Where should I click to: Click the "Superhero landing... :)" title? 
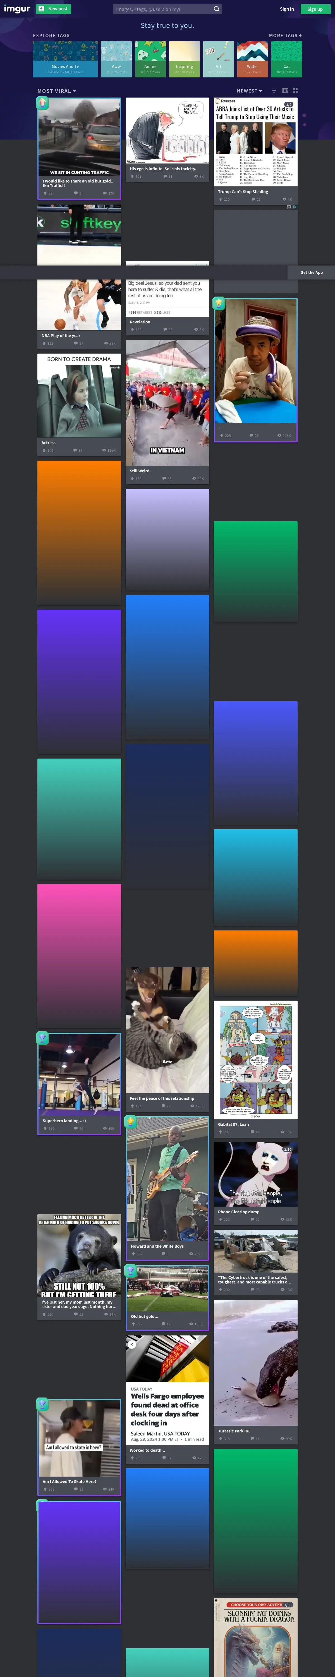click(64, 1121)
